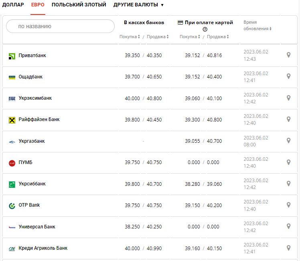Viewport: 300px width, 261px height.
Task: Click the Райффайзен Банк logo icon
Action: pyautogui.click(x=12, y=120)
